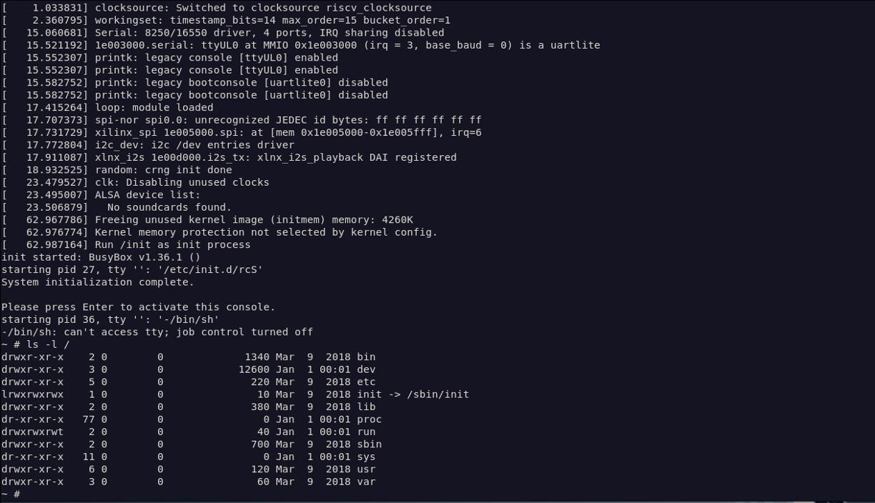The height and width of the screenshot is (503, 875).
Task: Click the 'var' directory entry name
Action: click(366, 482)
